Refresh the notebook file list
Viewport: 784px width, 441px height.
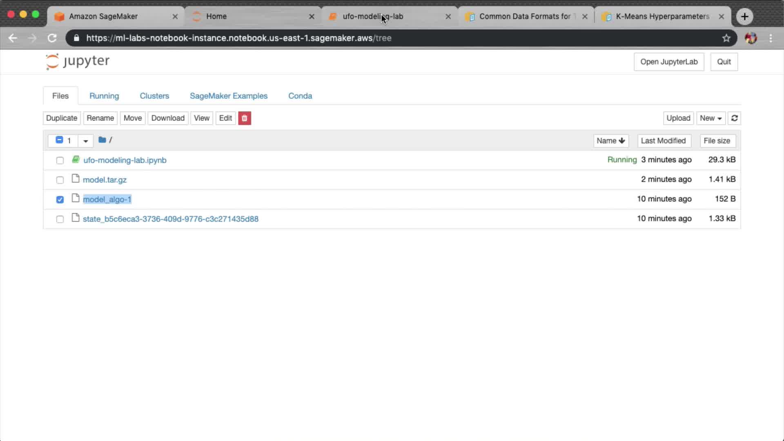[734, 118]
